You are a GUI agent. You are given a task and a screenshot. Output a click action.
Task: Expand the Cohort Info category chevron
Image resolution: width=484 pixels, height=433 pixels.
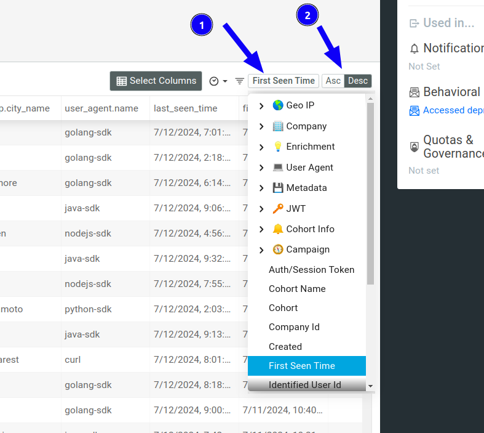(x=261, y=229)
